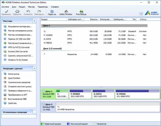Click the AOMEI Technology logo
This screenshot has width=161, height=126.
point(152,13)
